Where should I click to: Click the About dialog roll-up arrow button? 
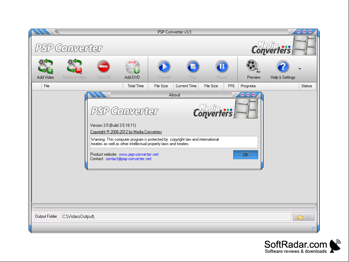click(x=242, y=95)
